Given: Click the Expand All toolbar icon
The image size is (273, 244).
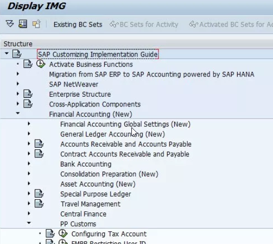Looking at the screenshot, I should click(10, 24).
